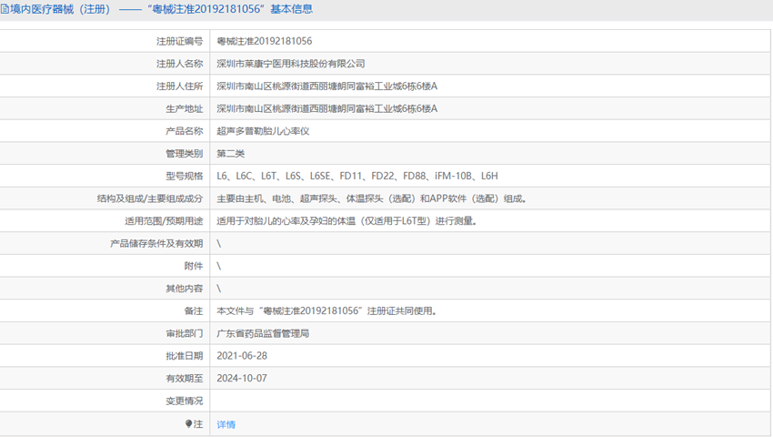Click the 备注 label
Screen dimensions: 773x437
pos(193,311)
